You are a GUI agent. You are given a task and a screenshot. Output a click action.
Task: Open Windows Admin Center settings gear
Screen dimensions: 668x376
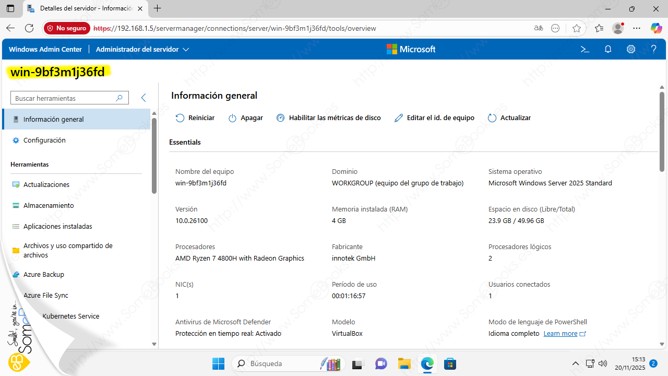coord(631,49)
